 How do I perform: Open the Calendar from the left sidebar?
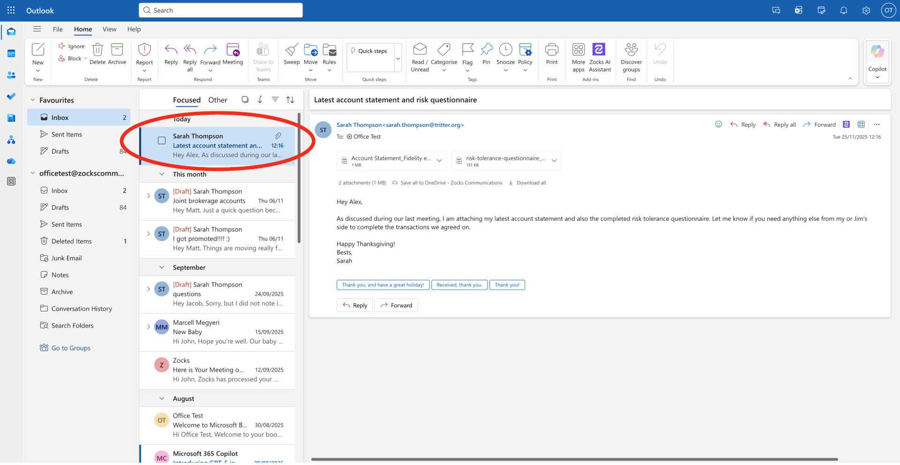[x=11, y=53]
